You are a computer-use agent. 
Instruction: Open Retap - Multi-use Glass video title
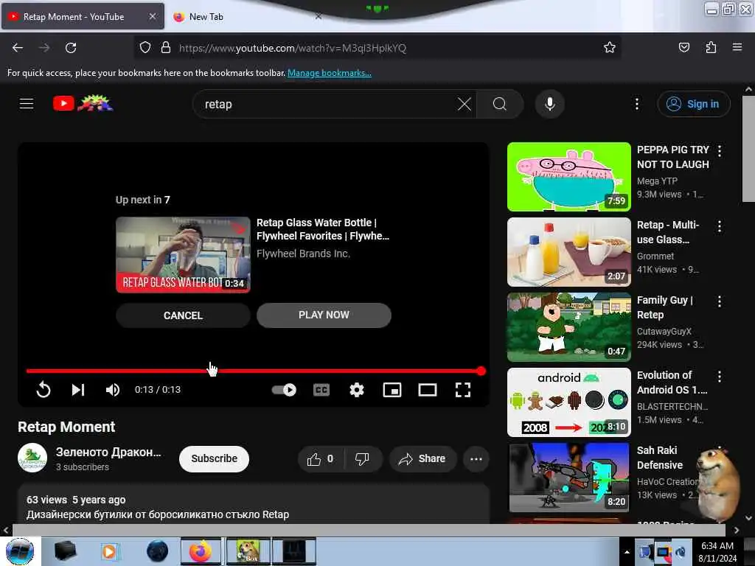coord(668,232)
